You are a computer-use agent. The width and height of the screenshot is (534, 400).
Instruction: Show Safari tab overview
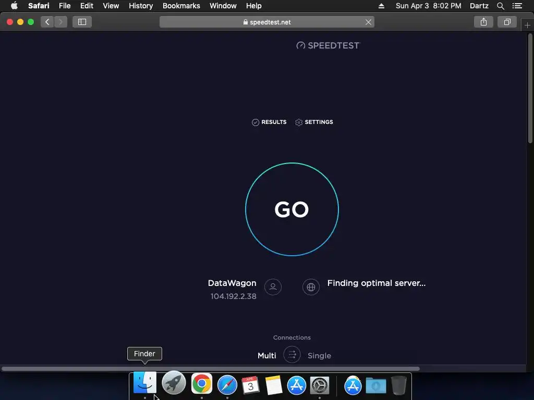[x=507, y=22]
